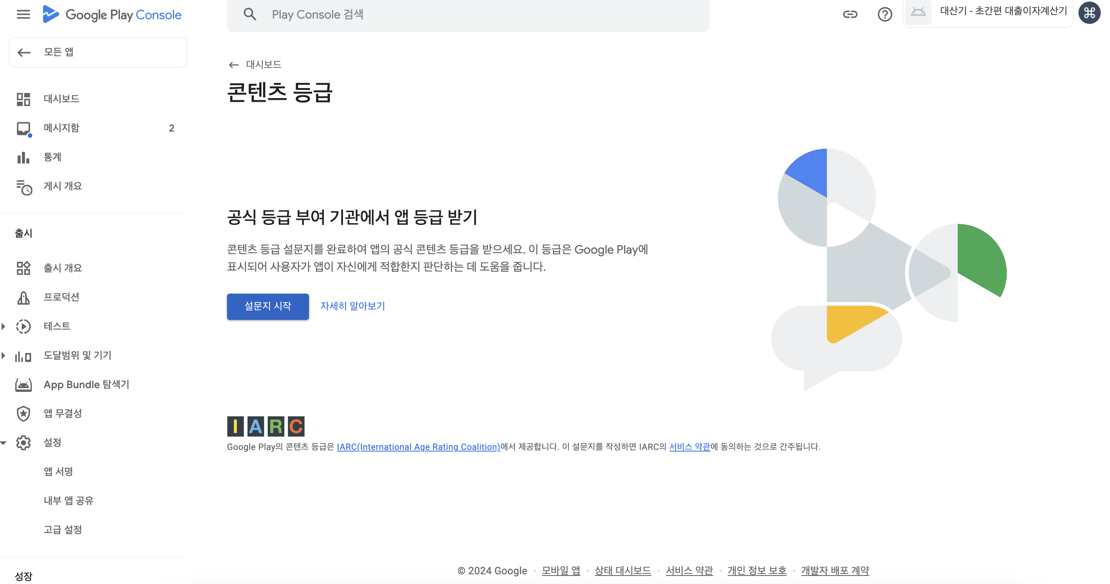
Task: Expand the 테스트 section arrow
Action: click(4, 326)
